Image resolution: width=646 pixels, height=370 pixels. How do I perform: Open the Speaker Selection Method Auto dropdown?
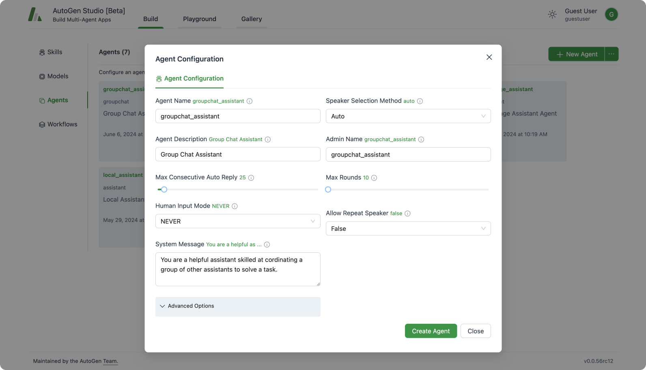click(x=408, y=116)
